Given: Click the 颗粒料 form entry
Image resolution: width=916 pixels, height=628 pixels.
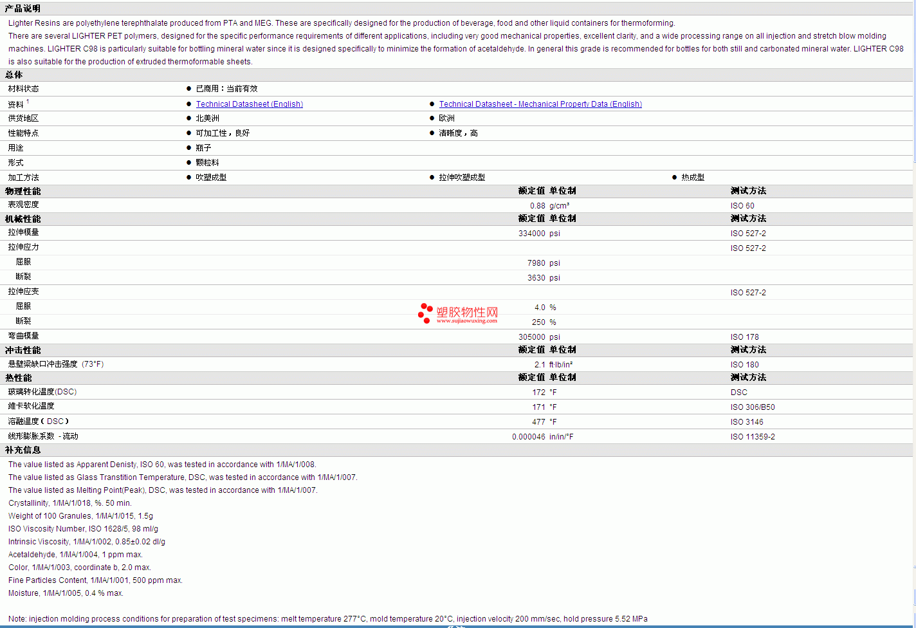Looking at the screenshot, I should (207, 163).
